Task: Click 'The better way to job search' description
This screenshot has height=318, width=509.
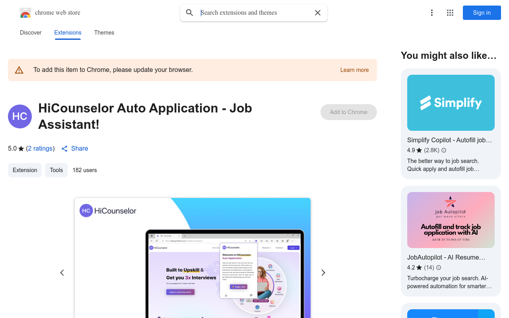Action: 443,165
